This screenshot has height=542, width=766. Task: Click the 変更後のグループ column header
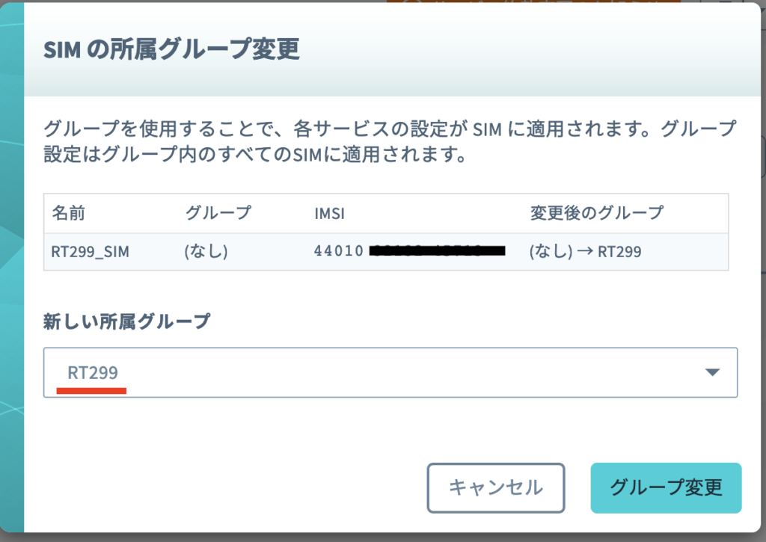click(x=596, y=213)
